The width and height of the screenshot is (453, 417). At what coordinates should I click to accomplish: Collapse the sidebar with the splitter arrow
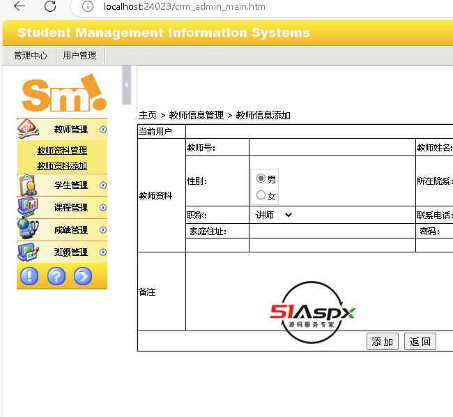(126, 84)
